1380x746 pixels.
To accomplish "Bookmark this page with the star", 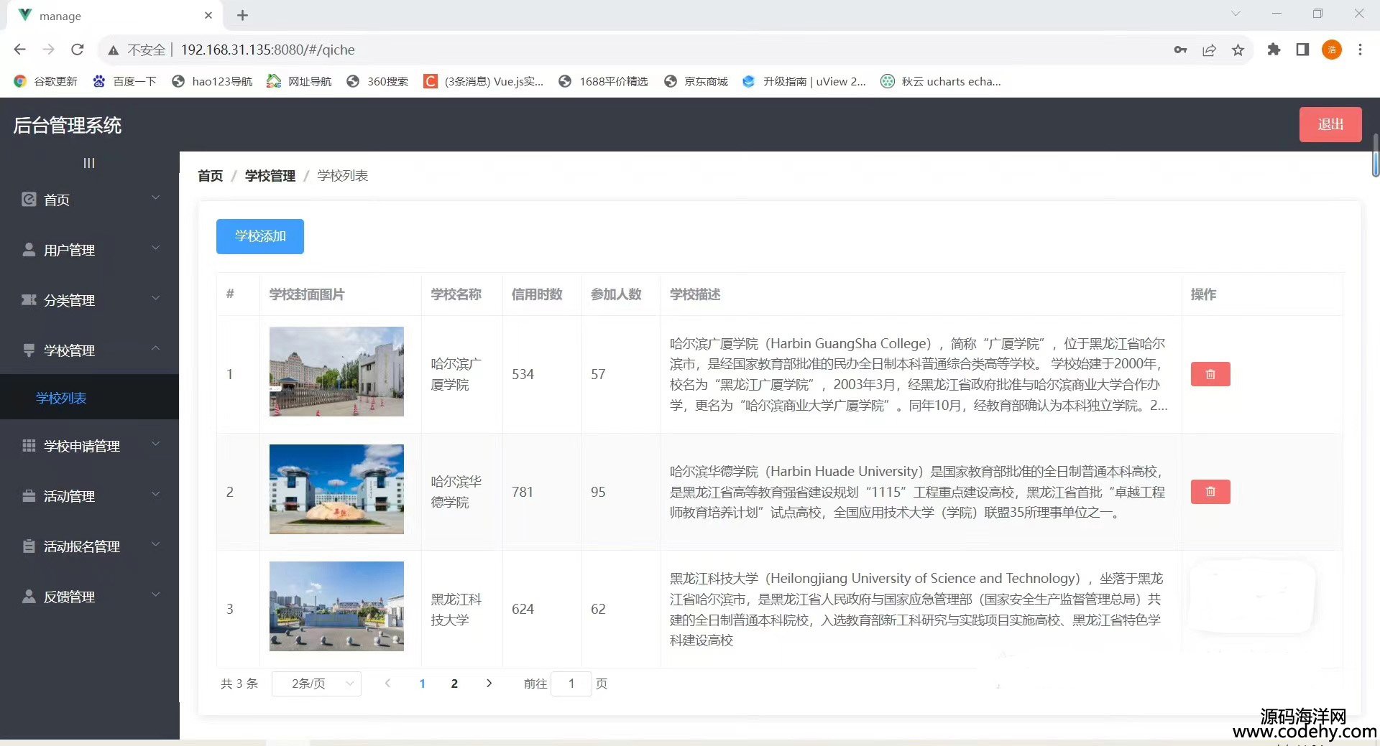I will [x=1238, y=50].
